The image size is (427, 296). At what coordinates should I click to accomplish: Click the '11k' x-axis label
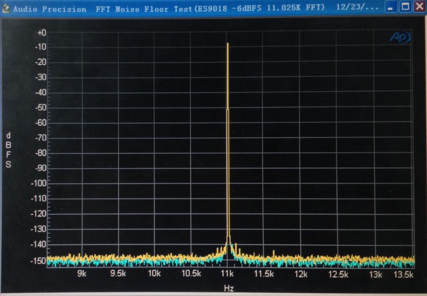pos(227,274)
